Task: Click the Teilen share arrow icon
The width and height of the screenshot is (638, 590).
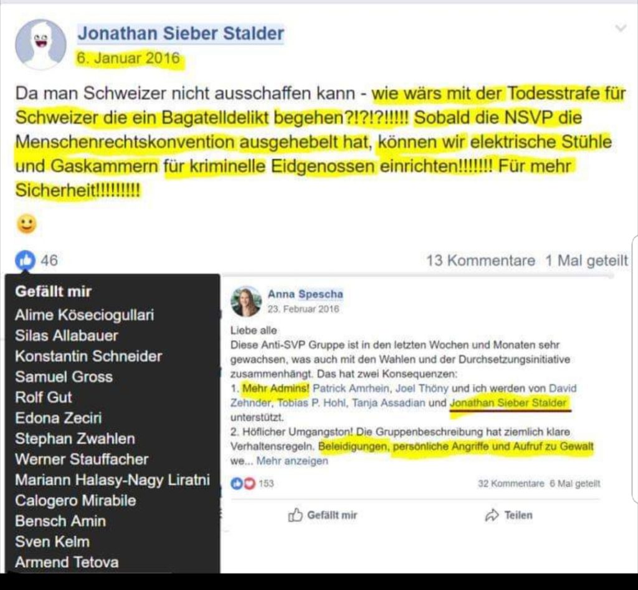Action: [492, 515]
